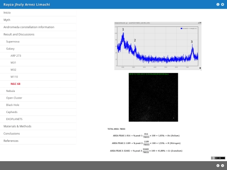Open the References section

click(38, 141)
